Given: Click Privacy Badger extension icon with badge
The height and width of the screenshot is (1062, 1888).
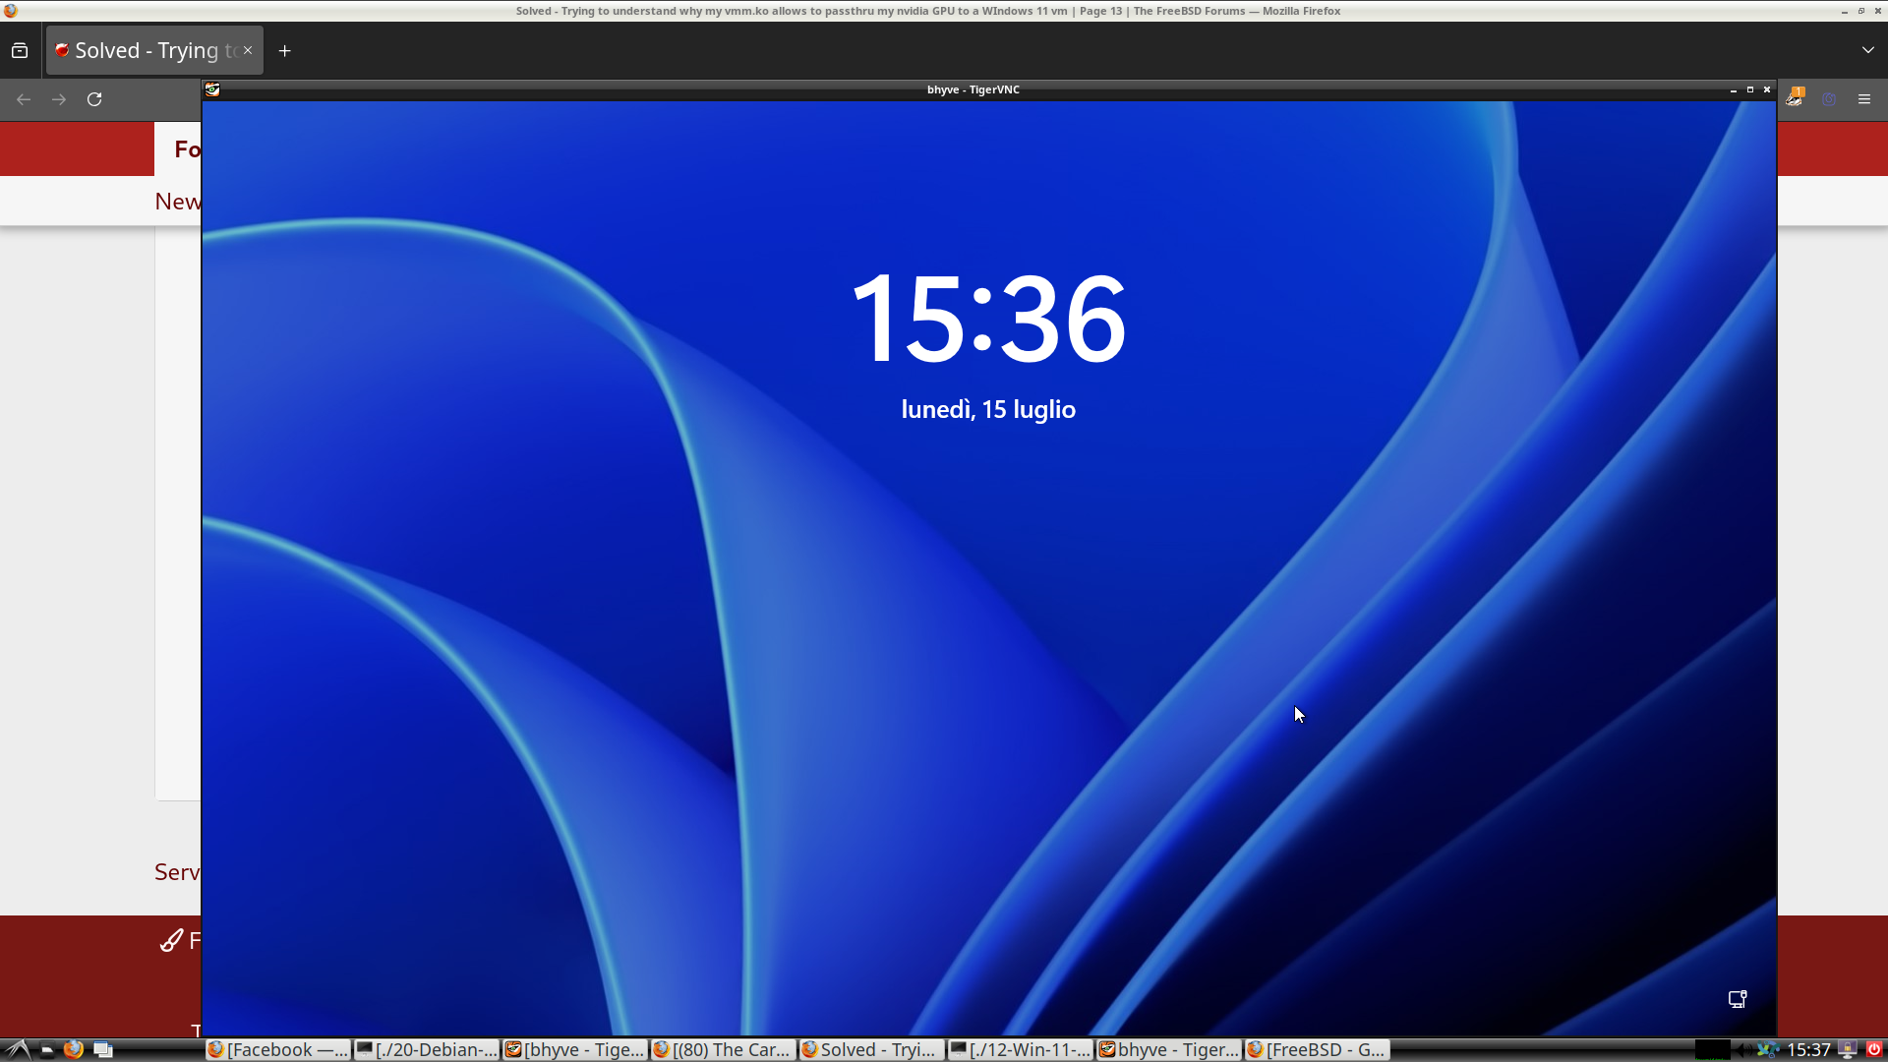Looking at the screenshot, I should (x=1796, y=97).
